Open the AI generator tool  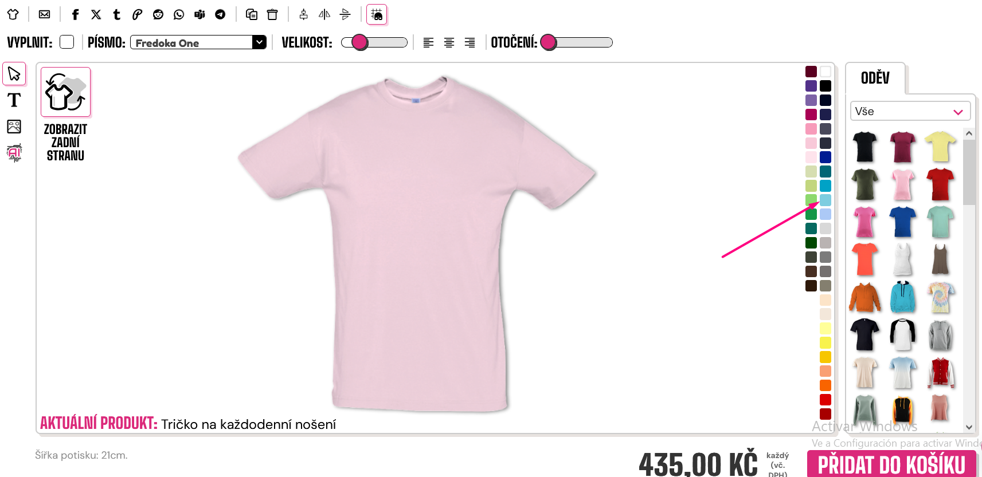click(14, 153)
